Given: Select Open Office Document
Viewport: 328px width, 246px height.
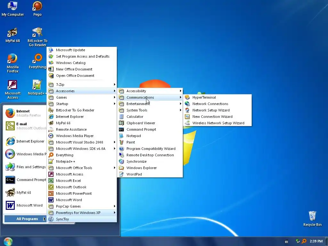Looking at the screenshot, I should (82, 76).
